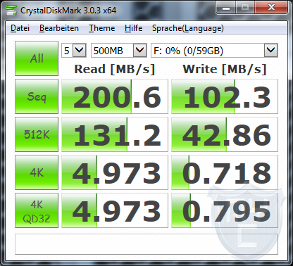Viewport: 293px width, 266px height.
Task: Close the CrystalDiskMark window
Action: tap(272, 8)
